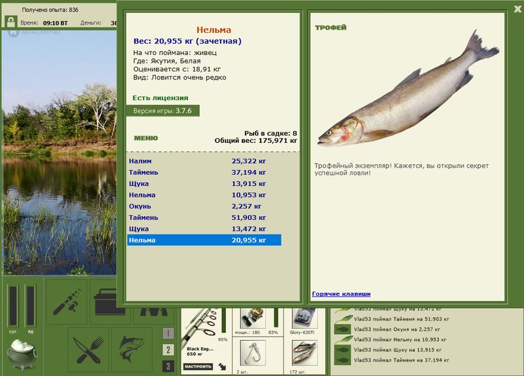The width and height of the screenshot is (524, 376).
Task: Select the Таймень 37,194 кг row
Action: 204,172
